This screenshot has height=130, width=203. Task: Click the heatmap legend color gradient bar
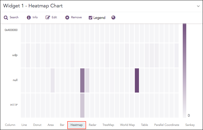(x=184, y=68)
